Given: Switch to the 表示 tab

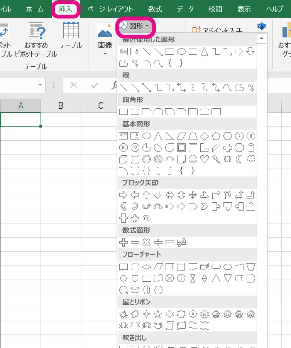Looking at the screenshot, I should point(244,9).
